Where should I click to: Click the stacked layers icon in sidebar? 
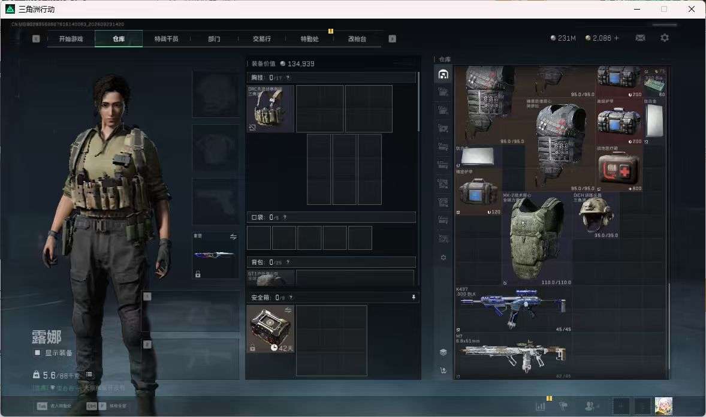click(x=443, y=352)
